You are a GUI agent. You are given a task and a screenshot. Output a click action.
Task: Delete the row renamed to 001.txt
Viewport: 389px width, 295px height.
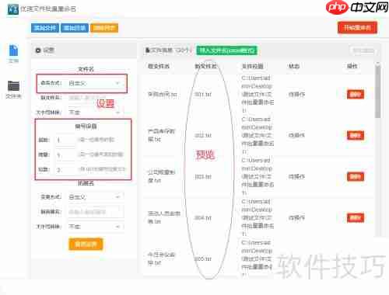click(356, 95)
